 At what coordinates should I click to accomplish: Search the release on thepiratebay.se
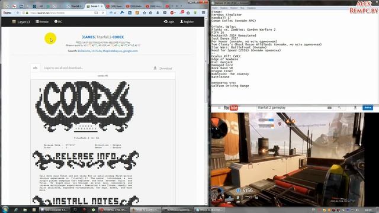[113, 51]
